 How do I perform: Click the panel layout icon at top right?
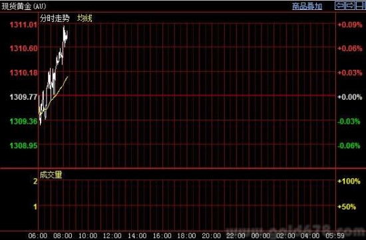[x=361, y=5]
